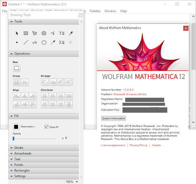196x184 pixels.
Task: Click the fourth Arrange icon
Action: [x=69, y=82]
